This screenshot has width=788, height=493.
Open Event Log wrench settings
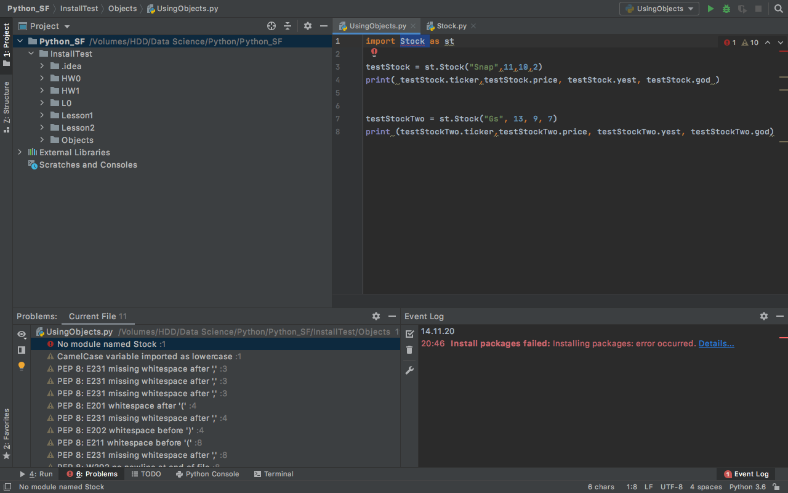click(409, 370)
